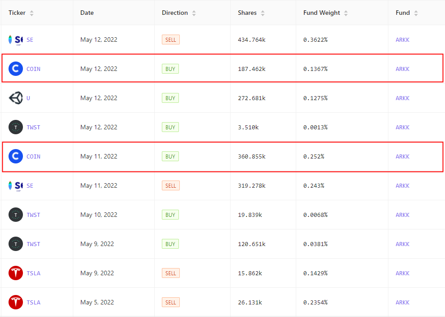Screen dimensions: 445x317
Task: Click the Coinbase logo in May 12 row
Action: 16,69
